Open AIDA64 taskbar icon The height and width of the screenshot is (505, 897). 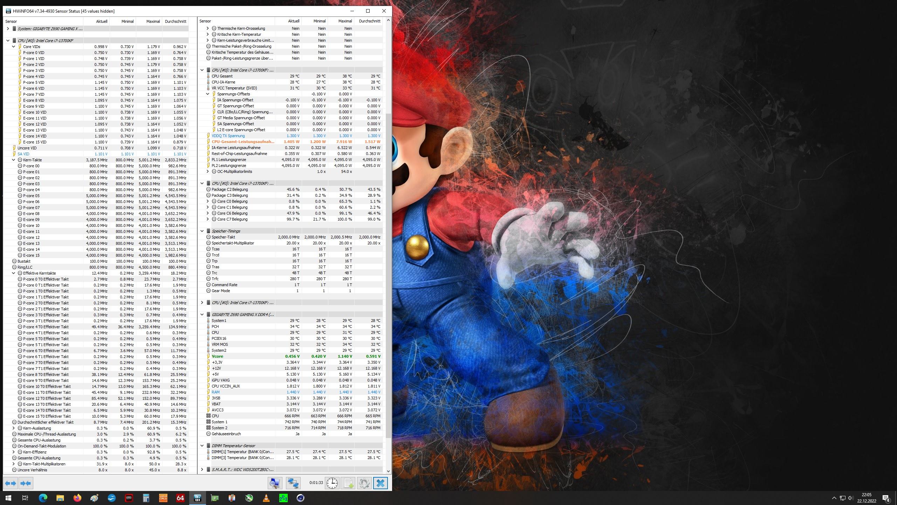[180, 498]
